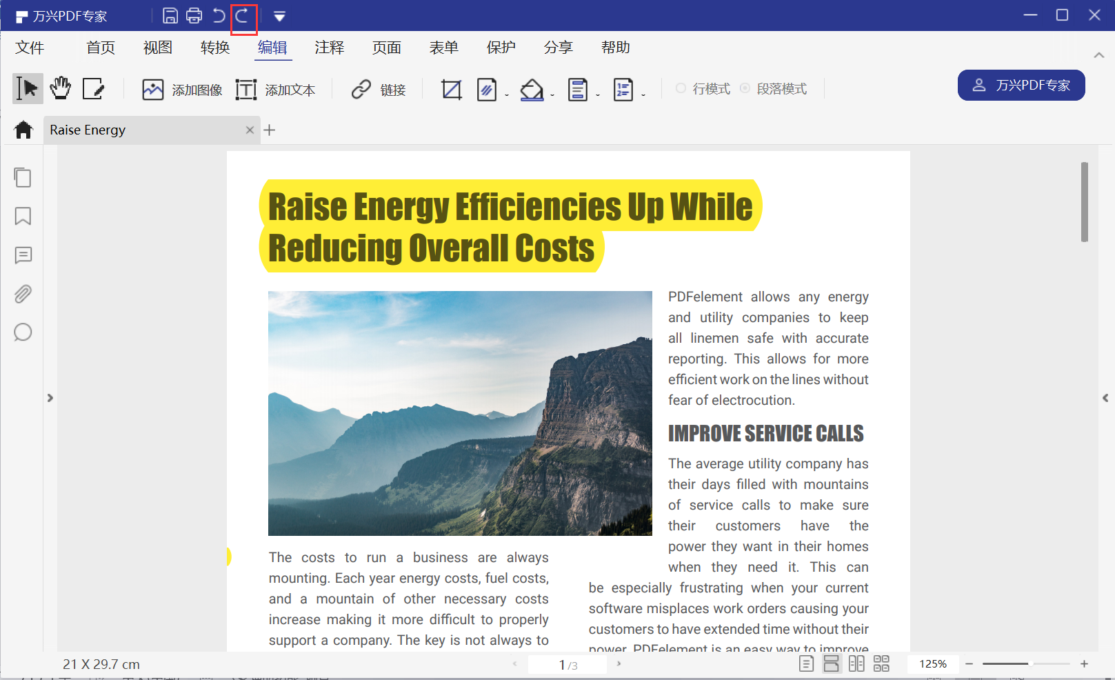Expand the left side panel arrow
This screenshot has width=1115, height=680.
[50, 398]
